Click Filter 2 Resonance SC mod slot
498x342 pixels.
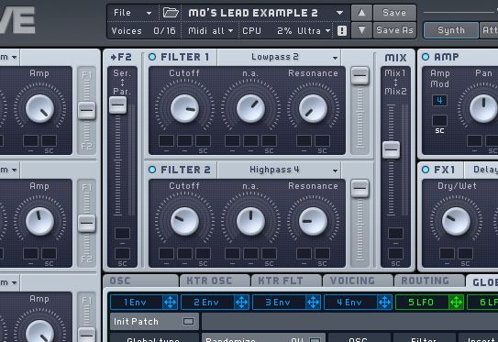(322, 253)
